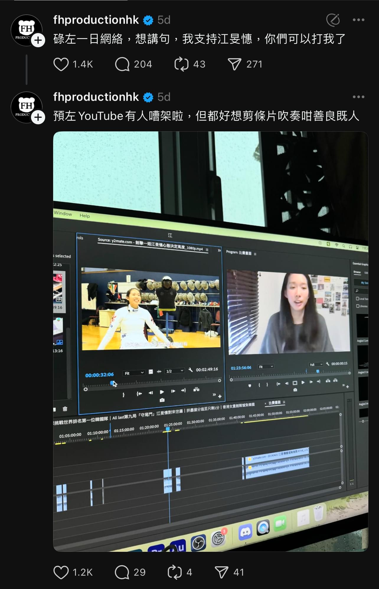379x589 pixels.
Task: Open the Help menu in Premiere
Action: tap(85, 216)
